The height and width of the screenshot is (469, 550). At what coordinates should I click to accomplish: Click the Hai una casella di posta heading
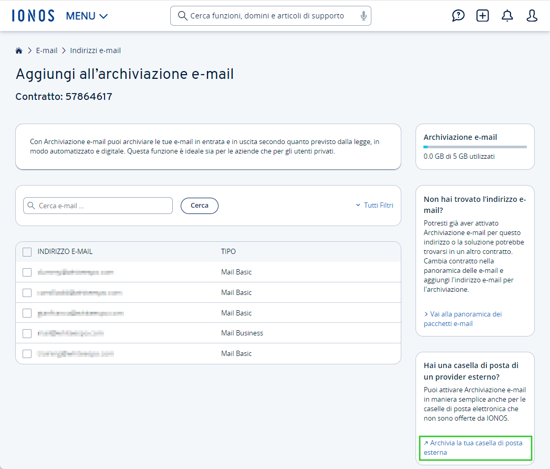tap(471, 371)
